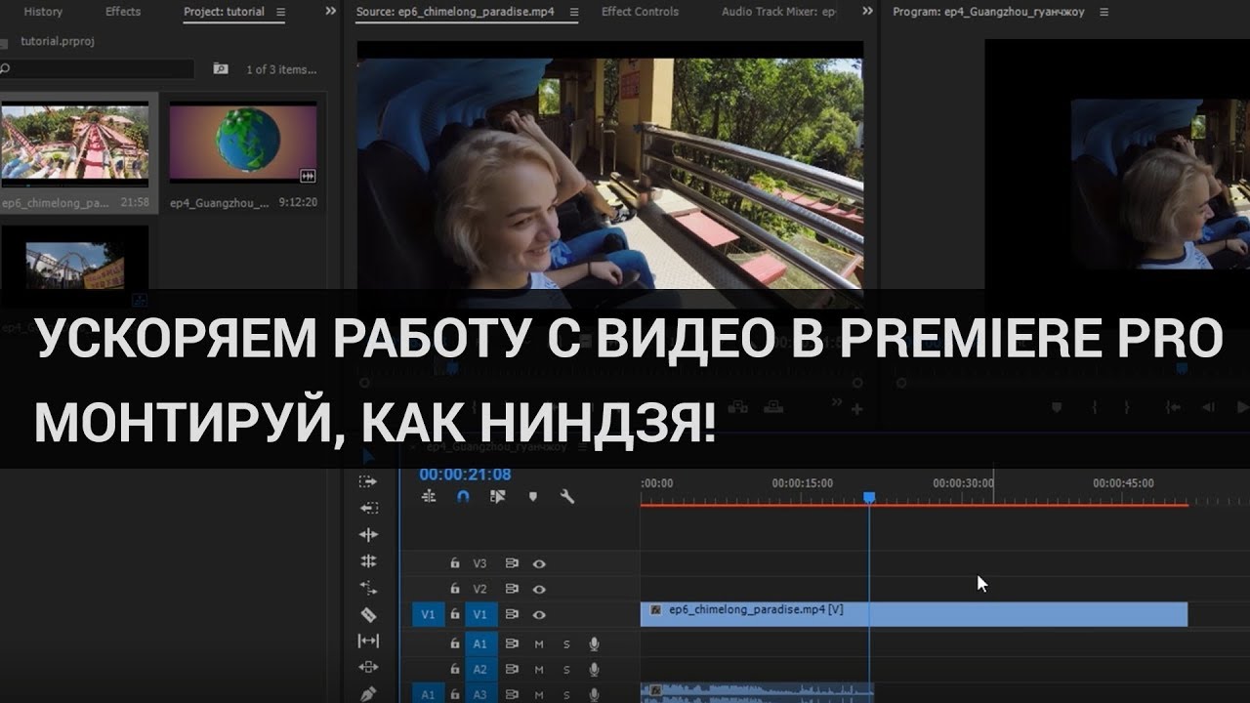Enable voice-over record on track A3
Image resolution: width=1250 pixels, height=703 pixels.
[x=594, y=695]
